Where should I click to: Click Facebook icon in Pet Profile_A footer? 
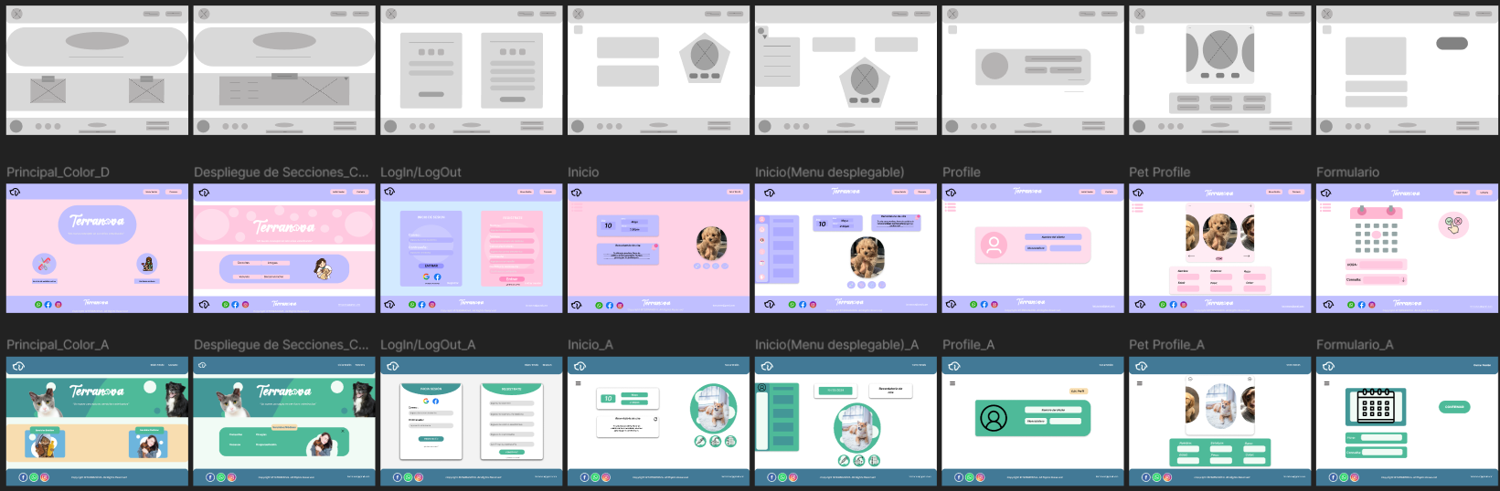[x=1146, y=477]
